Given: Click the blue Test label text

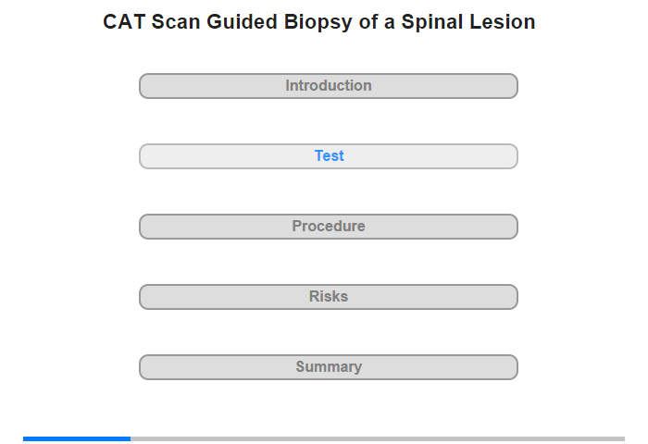Looking at the screenshot, I should (329, 155).
